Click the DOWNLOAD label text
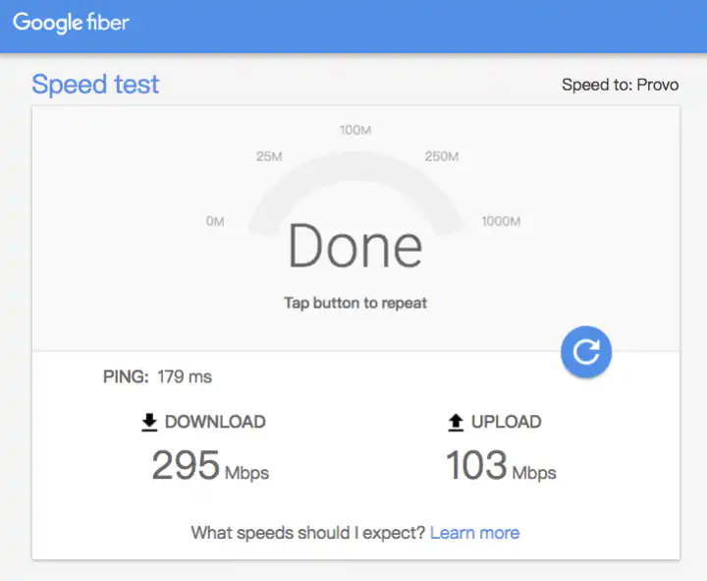The height and width of the screenshot is (581, 707). pos(215,422)
